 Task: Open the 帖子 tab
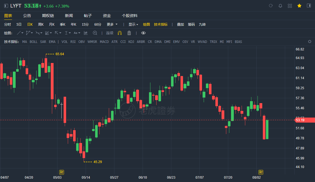88,16
